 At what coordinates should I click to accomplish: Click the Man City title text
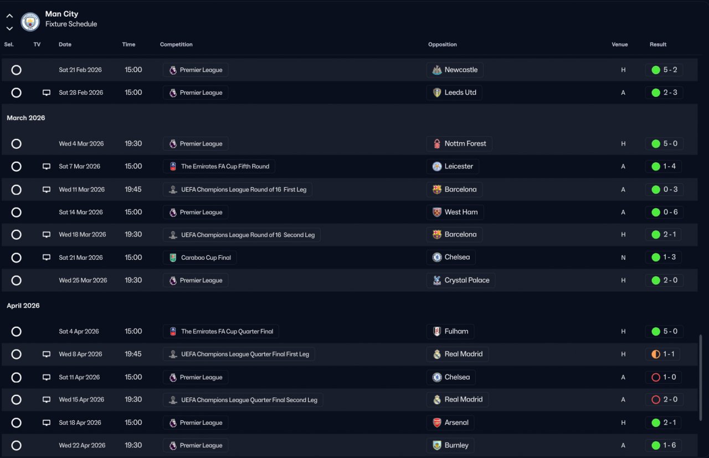coord(61,14)
